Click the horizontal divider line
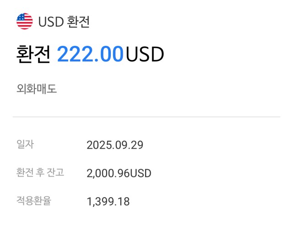 coord(146,117)
